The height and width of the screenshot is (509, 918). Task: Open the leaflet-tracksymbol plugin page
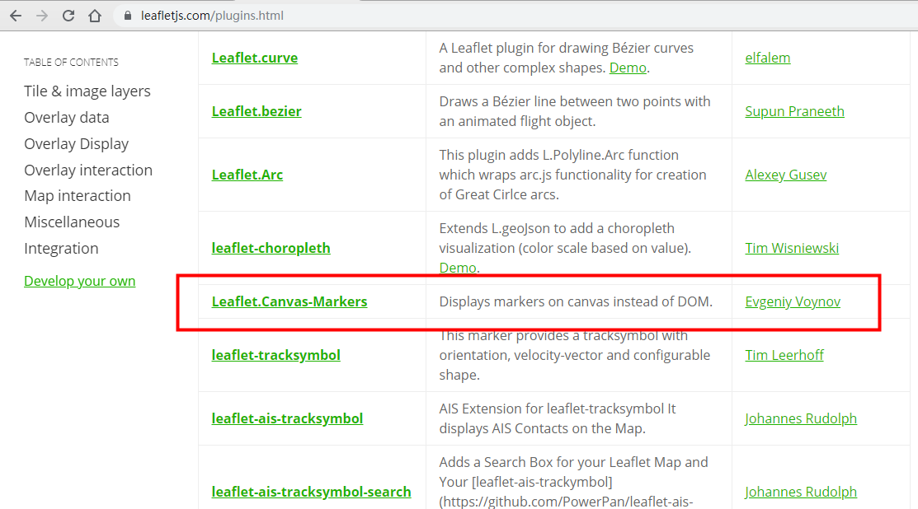coord(275,355)
